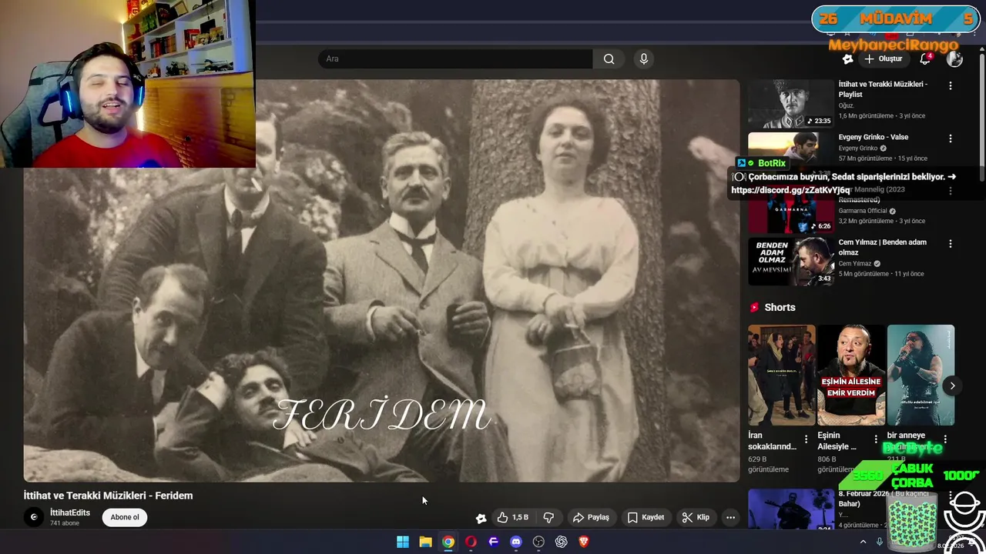986x554 pixels.
Task: Open the 8. Februar 2026 video thumbnail
Action: pyautogui.click(x=791, y=509)
